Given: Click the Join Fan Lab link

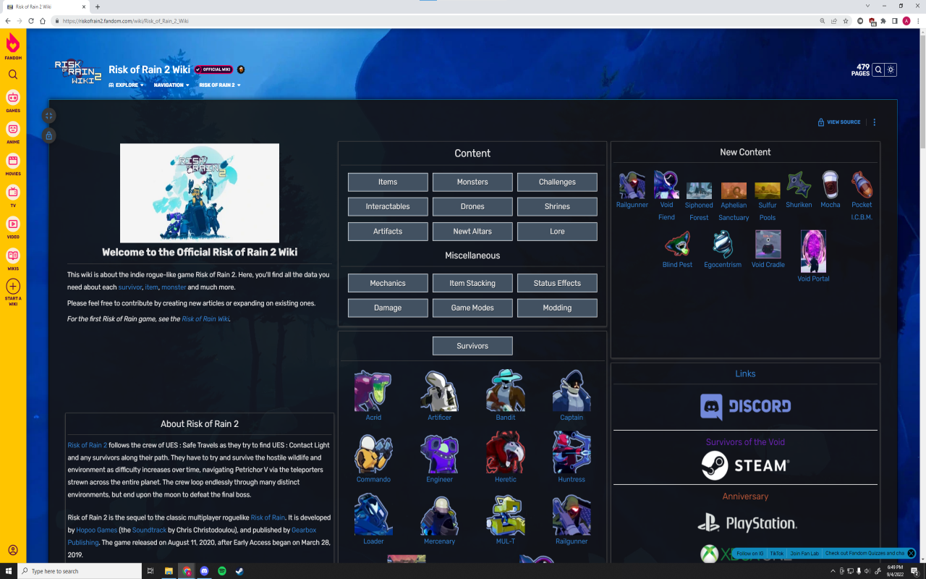Looking at the screenshot, I should coord(804,554).
